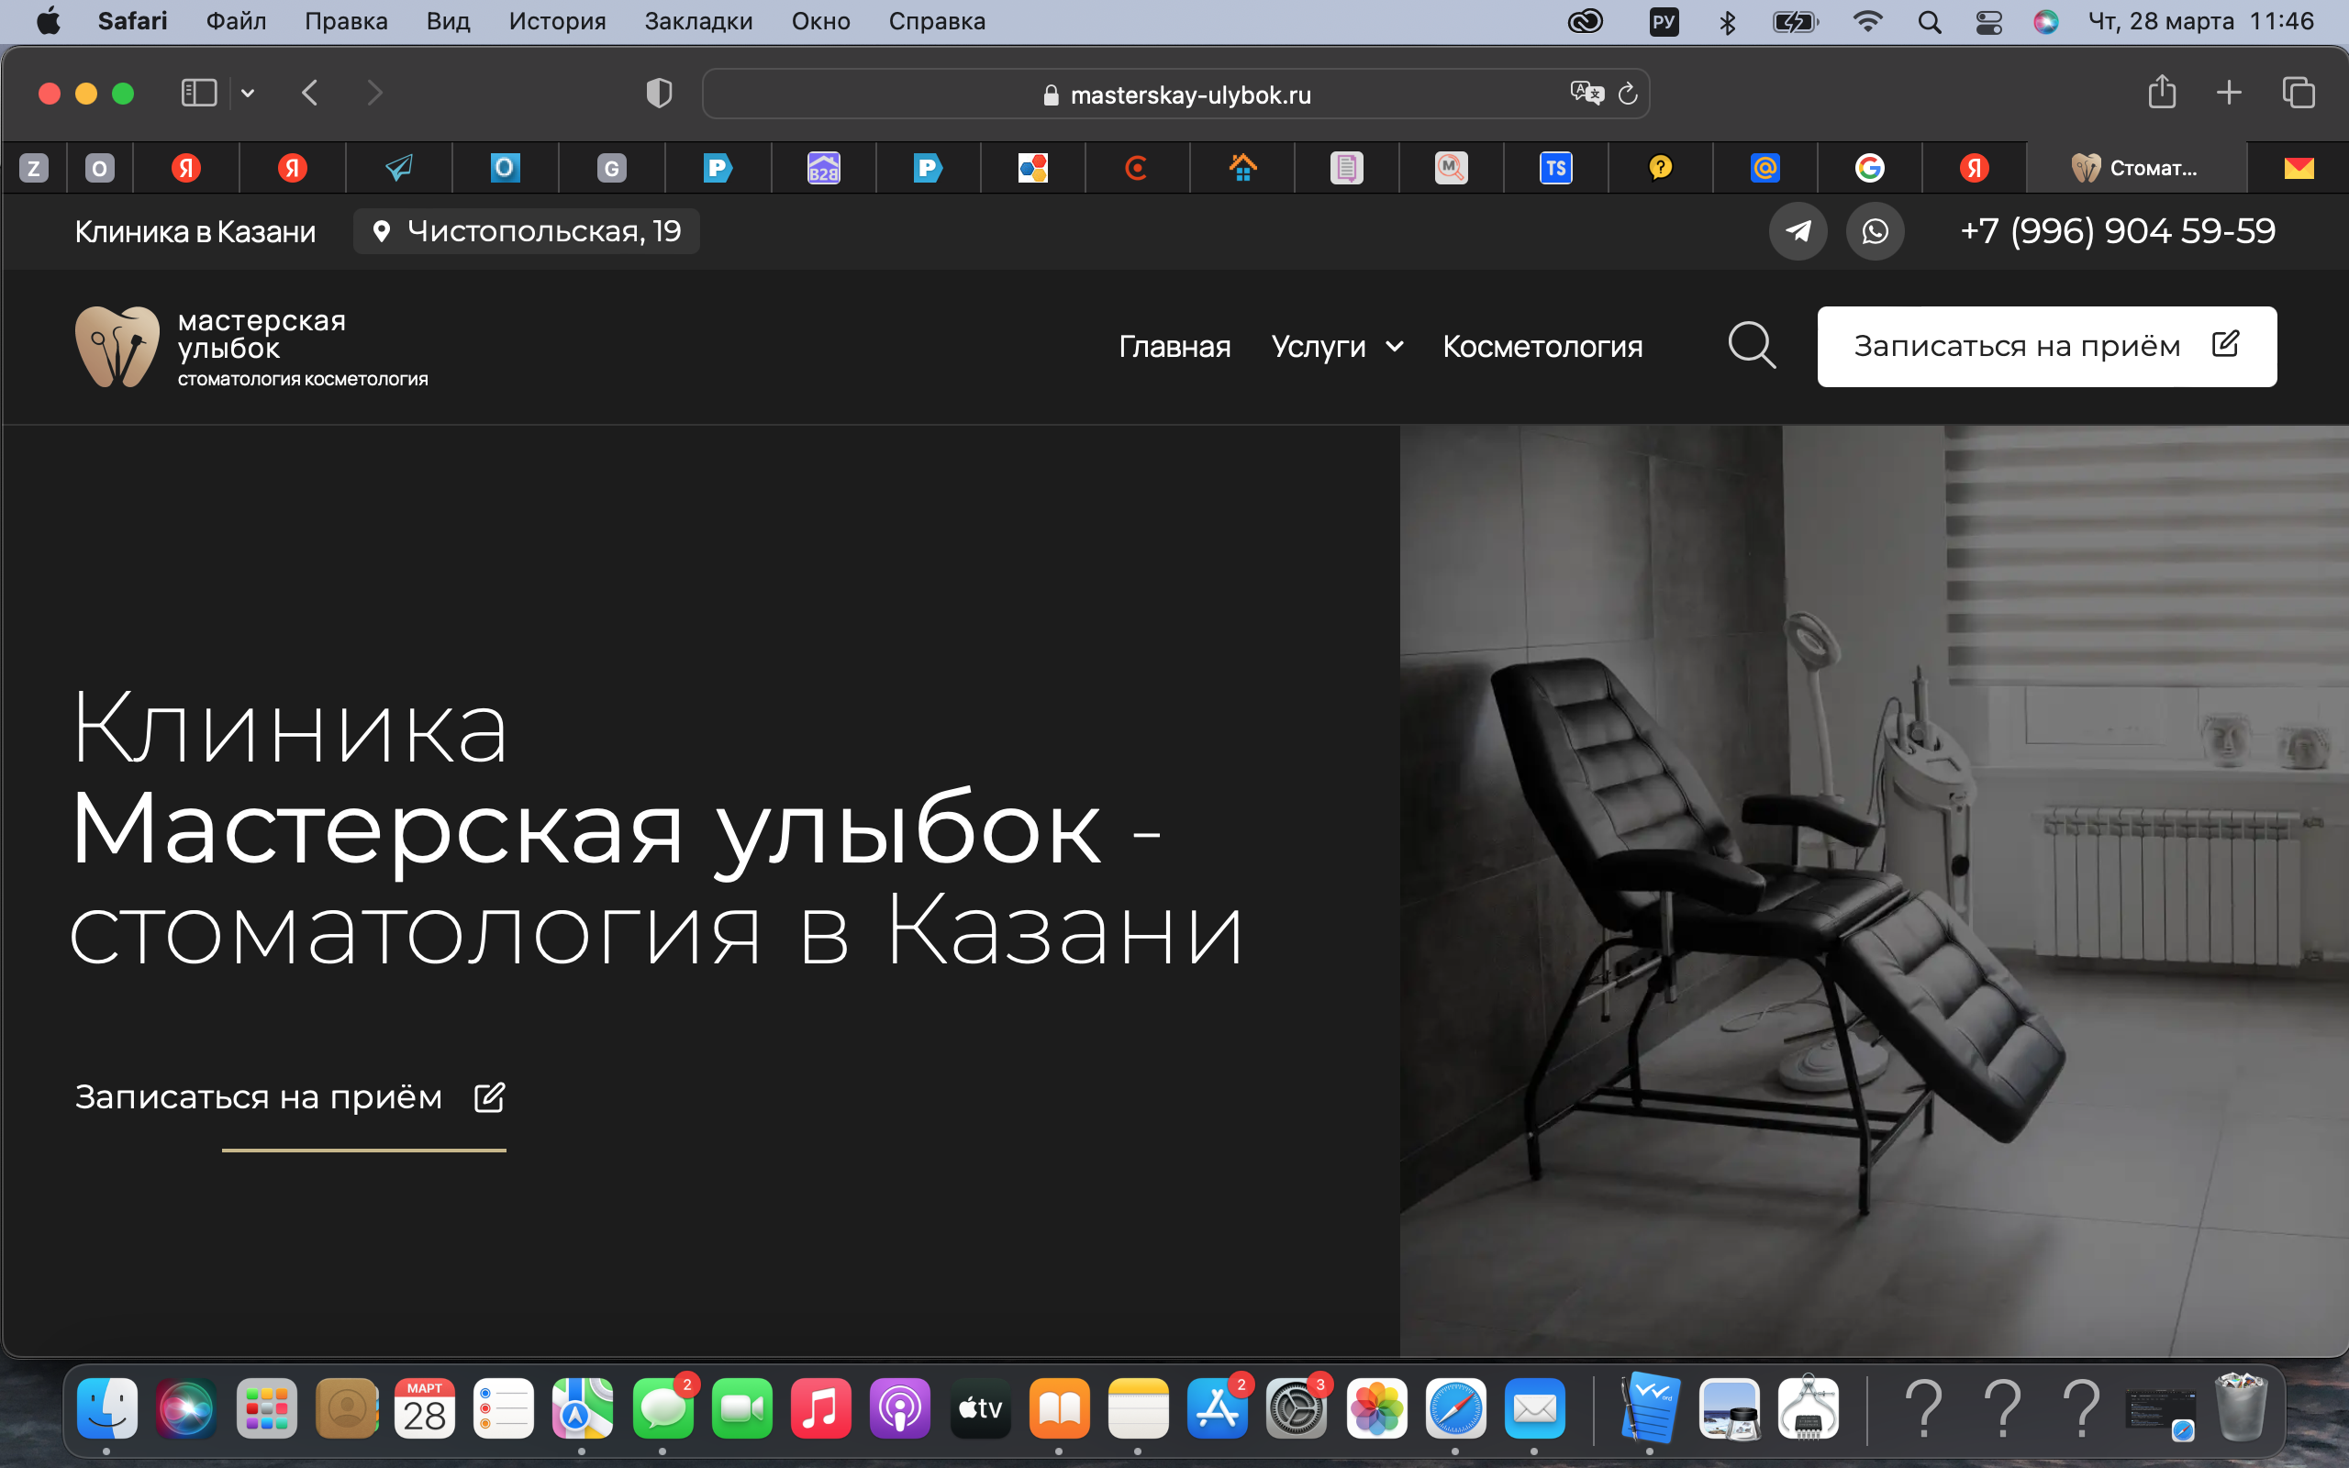2349x1468 pixels.
Task: Switch to the Google tab
Action: pos(1869,168)
